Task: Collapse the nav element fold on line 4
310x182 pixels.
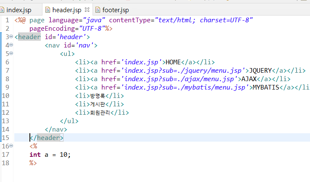Action: point(11,45)
